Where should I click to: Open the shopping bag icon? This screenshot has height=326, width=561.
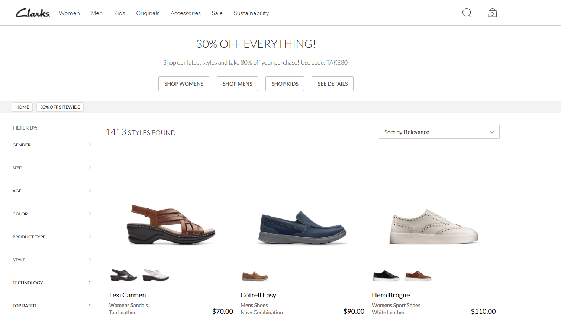pos(492,13)
